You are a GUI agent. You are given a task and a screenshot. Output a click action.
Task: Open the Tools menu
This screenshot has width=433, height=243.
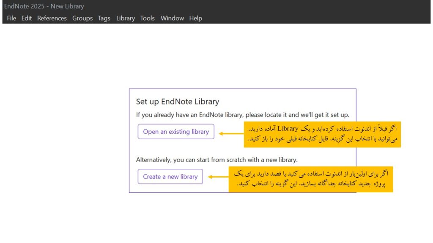[x=148, y=18]
